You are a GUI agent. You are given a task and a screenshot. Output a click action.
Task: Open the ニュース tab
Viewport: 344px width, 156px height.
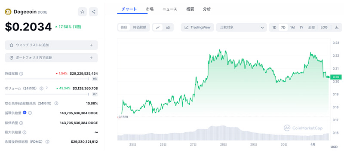coord(169,9)
